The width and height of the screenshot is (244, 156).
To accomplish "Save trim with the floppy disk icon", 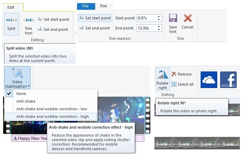I will [173, 23].
